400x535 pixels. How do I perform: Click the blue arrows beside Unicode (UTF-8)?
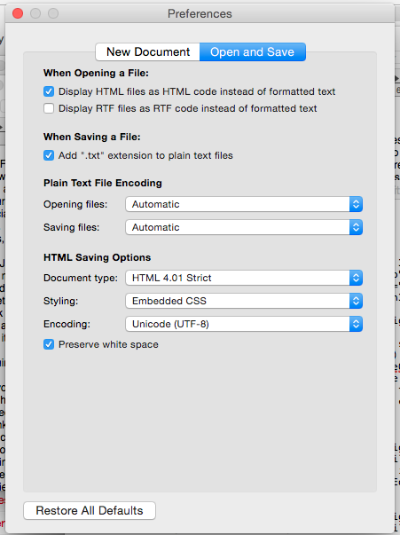click(x=356, y=324)
